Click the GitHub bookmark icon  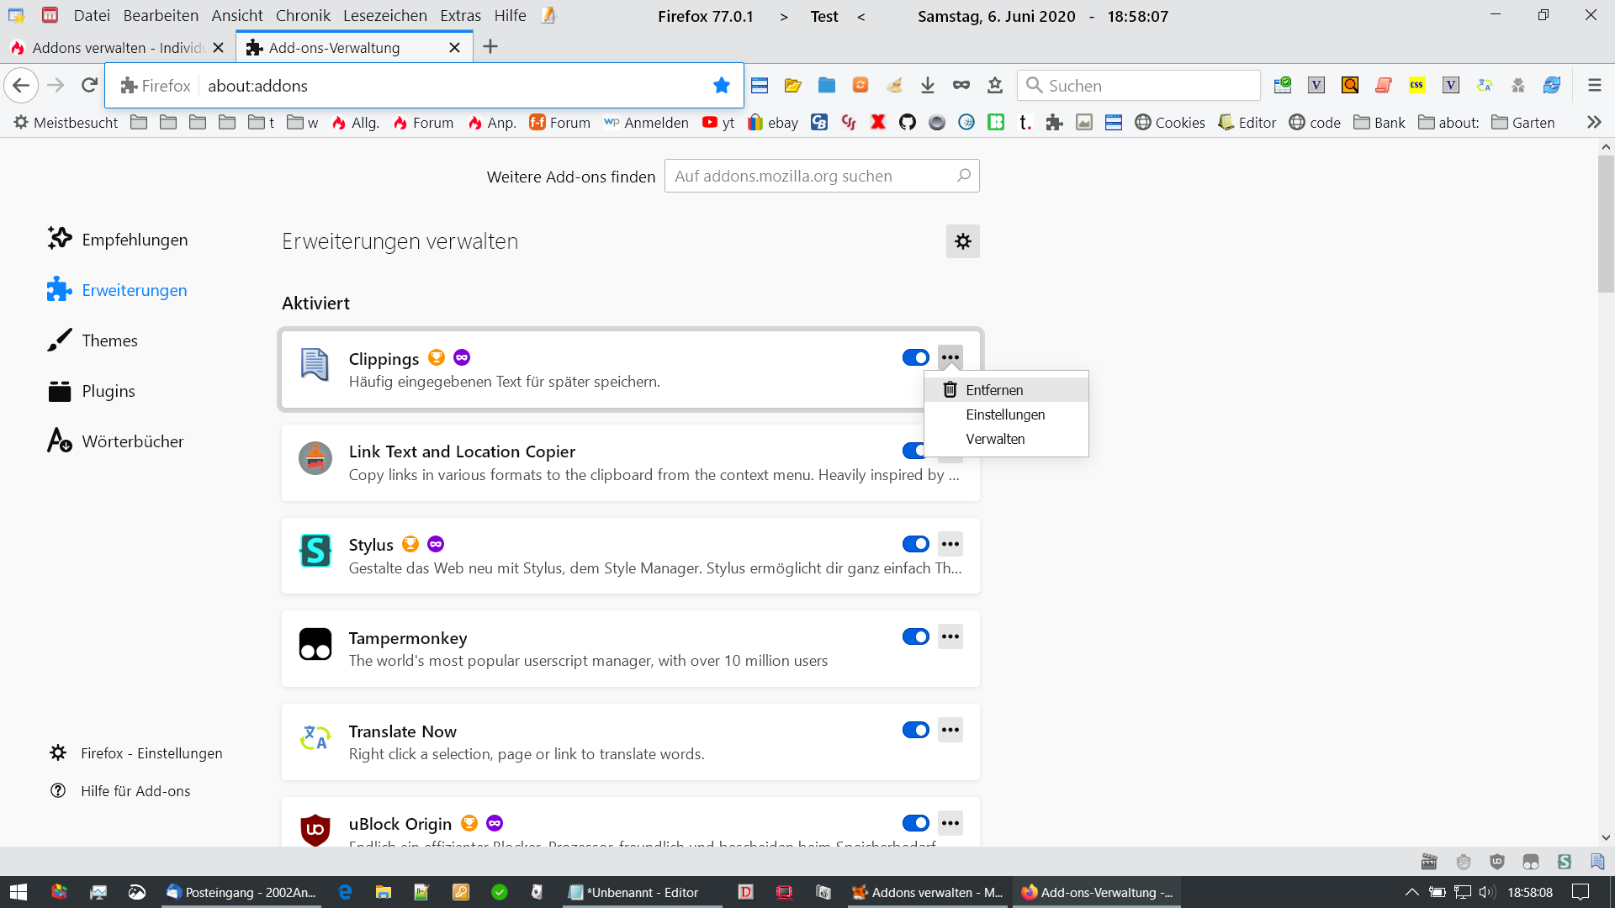click(907, 122)
